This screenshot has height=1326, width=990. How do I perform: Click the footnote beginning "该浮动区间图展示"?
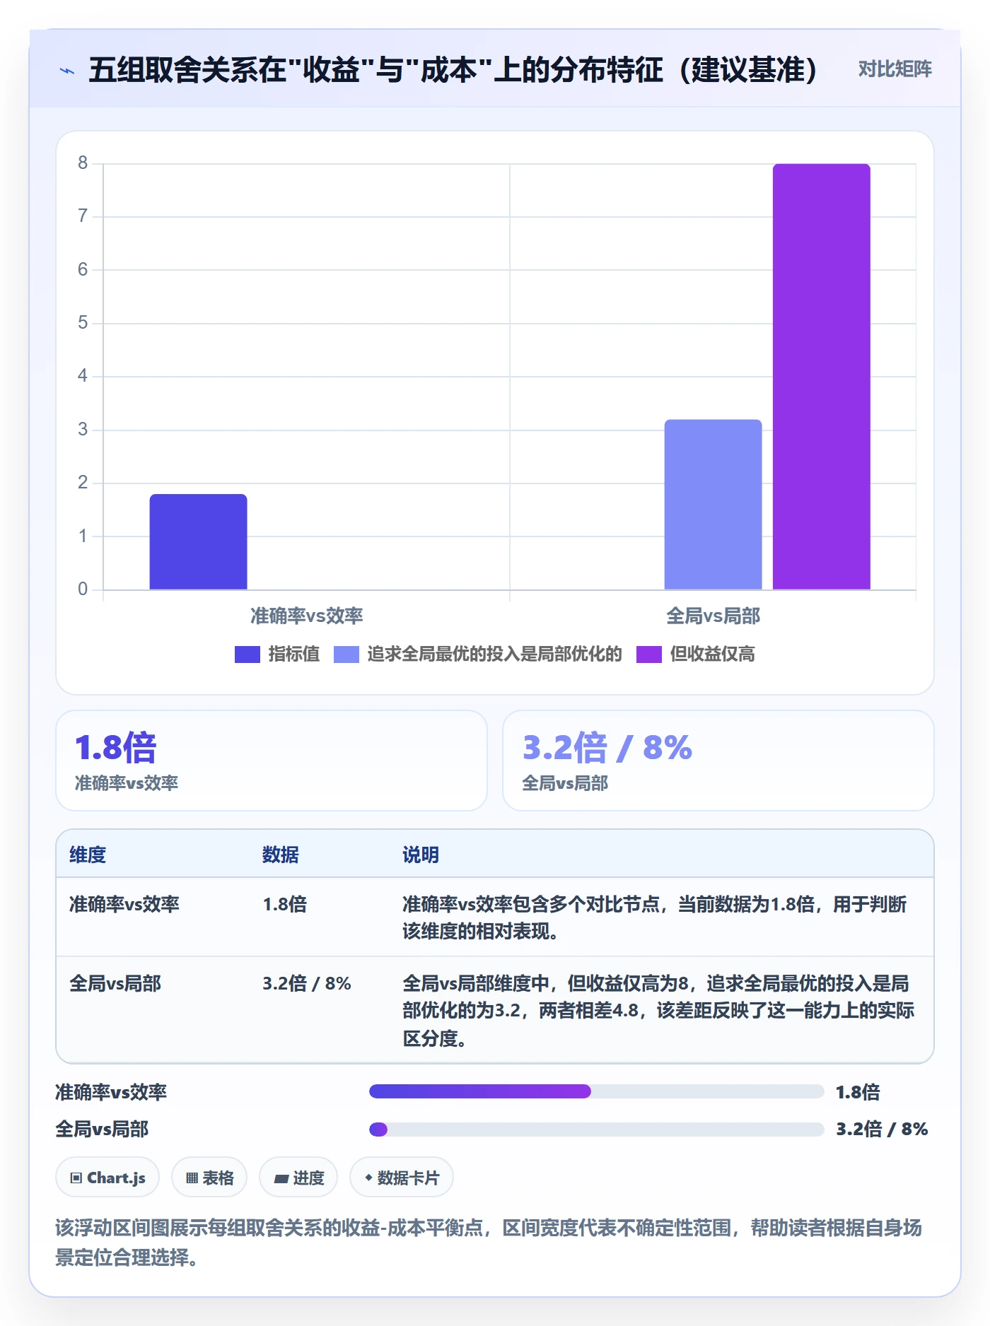[x=489, y=1243]
